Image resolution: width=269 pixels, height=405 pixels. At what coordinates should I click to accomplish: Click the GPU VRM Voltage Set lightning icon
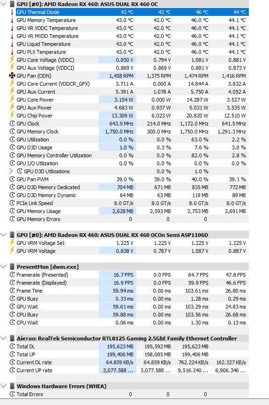[12, 243]
